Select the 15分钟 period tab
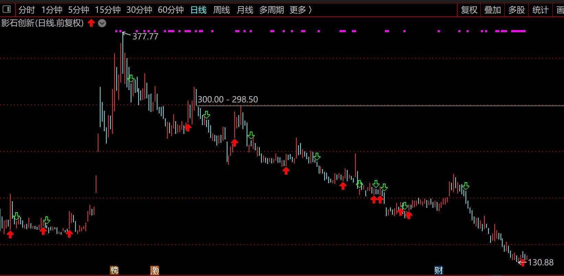The width and height of the screenshot is (564, 276). (x=108, y=10)
